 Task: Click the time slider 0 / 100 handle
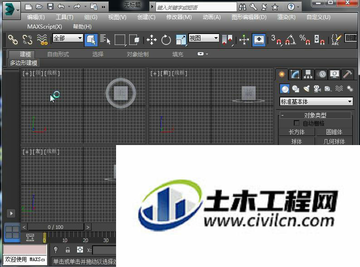pos(56,227)
